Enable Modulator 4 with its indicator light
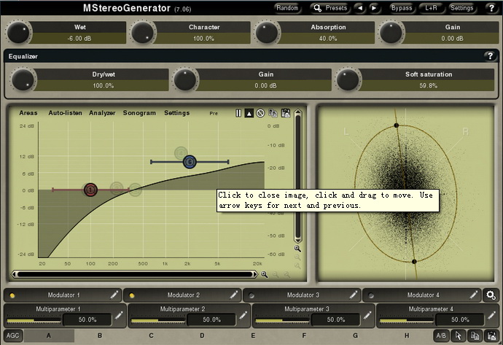 click(371, 295)
